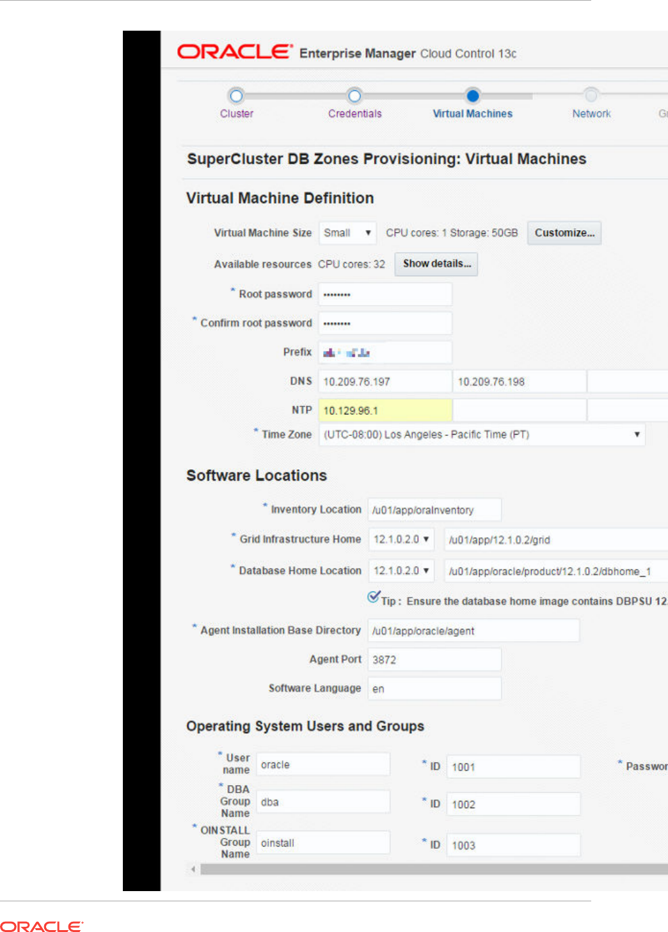Click the DBA Group Name field

322,802
